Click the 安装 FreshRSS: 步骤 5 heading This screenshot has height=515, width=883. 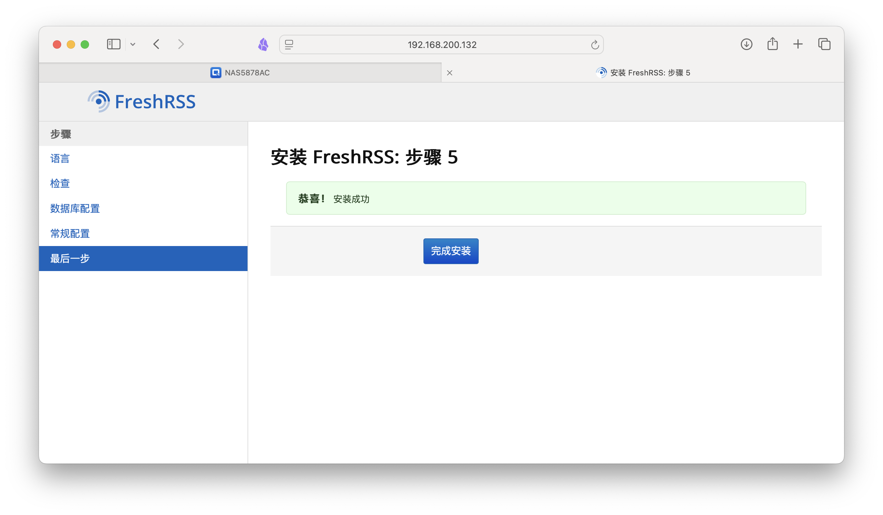[x=364, y=157]
